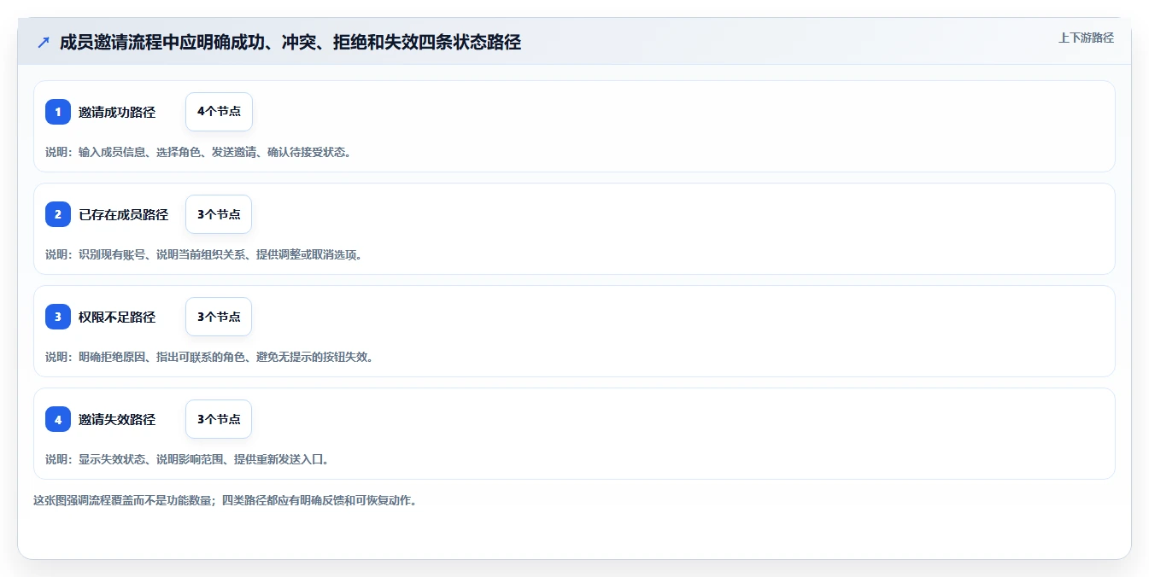Click description 识别现有账号、说明当前组织关系
Viewport: 1149px width, 577px height.
204,254
